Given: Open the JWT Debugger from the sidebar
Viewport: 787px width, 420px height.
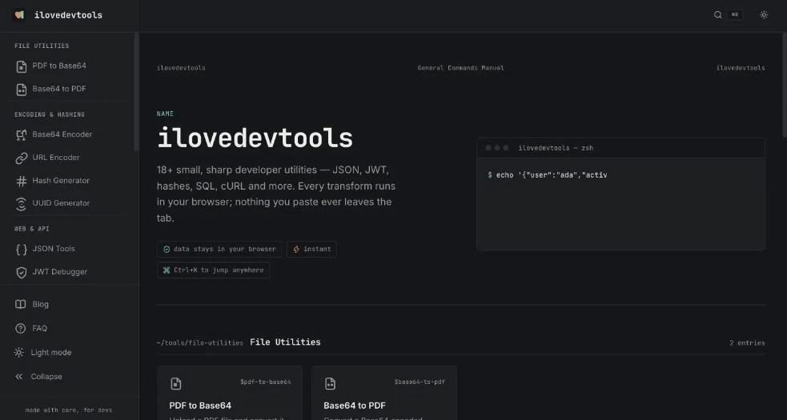Looking at the screenshot, I should 66,272.
